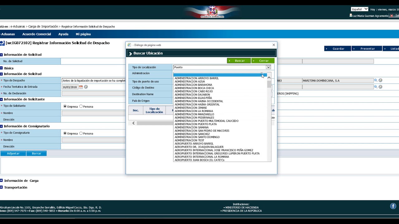
Task: Toggle Información de Solicitante section
Action: click(2, 99)
